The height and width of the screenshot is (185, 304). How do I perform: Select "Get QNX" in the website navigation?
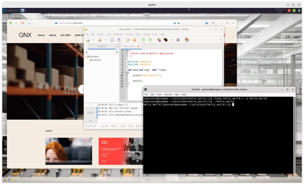point(65,35)
